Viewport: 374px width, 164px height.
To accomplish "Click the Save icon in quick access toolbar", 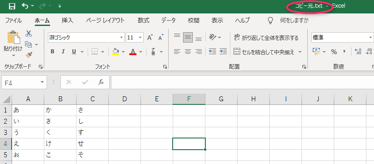I will [x=12, y=6].
